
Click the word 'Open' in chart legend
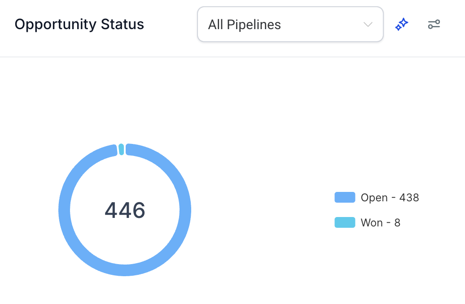tap(374, 198)
